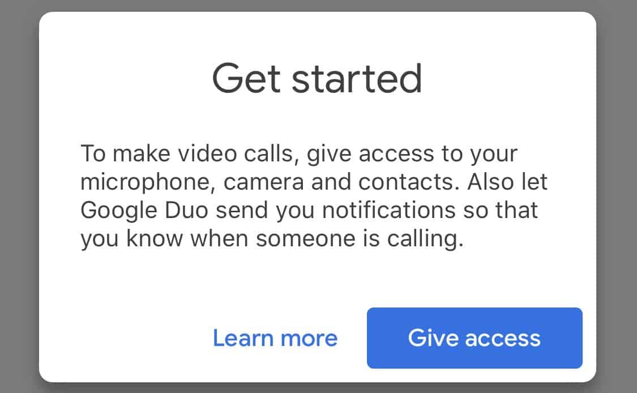Image resolution: width=637 pixels, height=393 pixels.
Task: Click the word 'camera' in the description
Action: [263, 183]
